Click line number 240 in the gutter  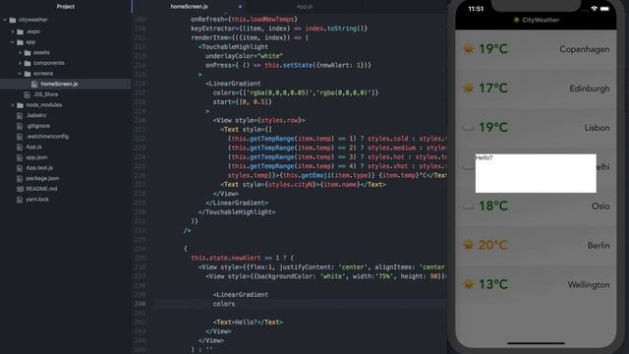[140, 304]
